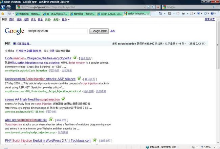Click the page vertical scrollbar thumb
Screen dimensions: 220x149
218,45
